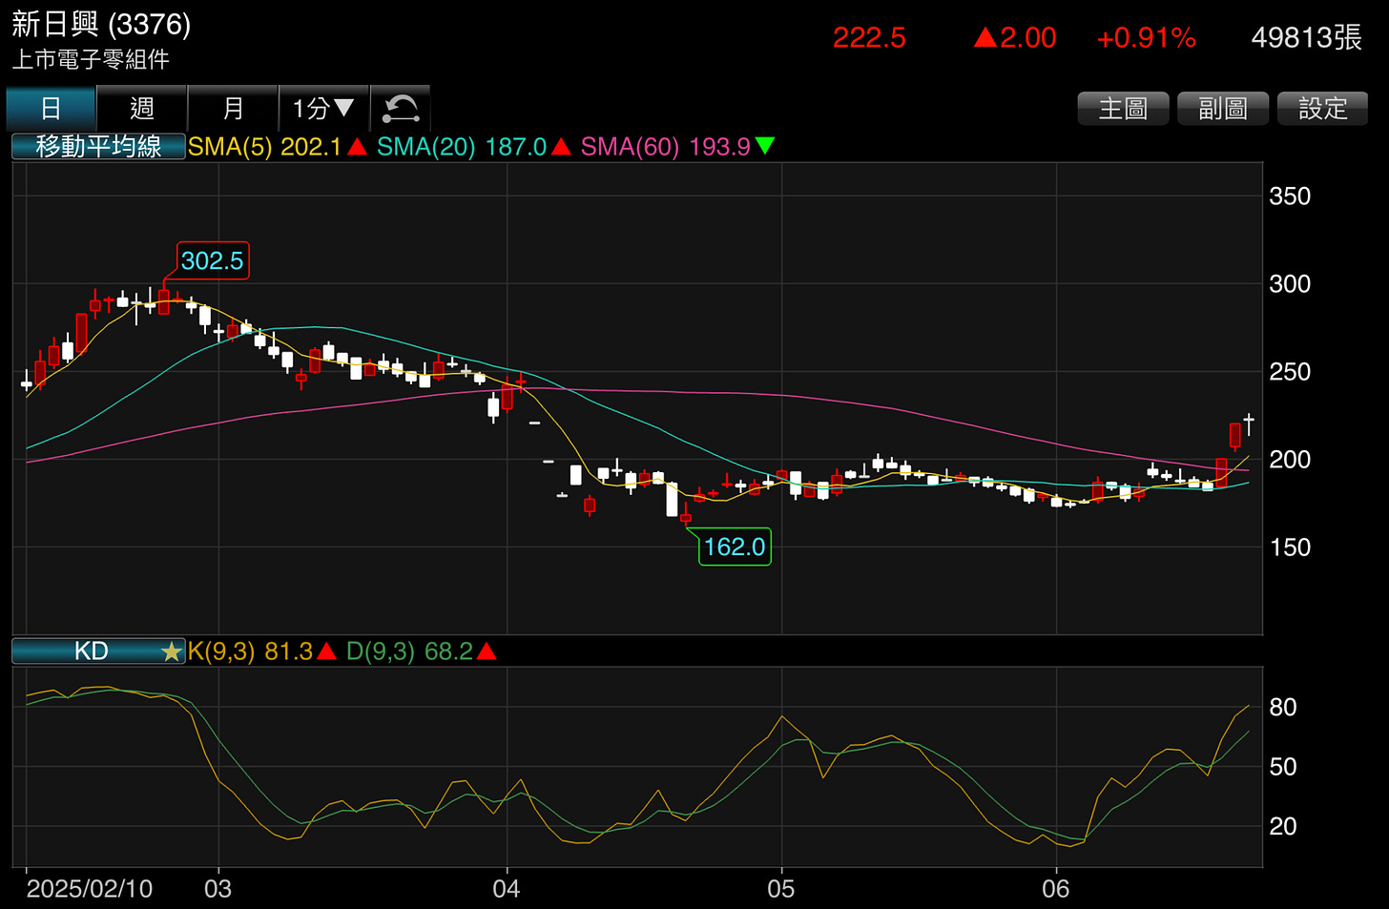Click the 上市電子零組件 category text
The height and width of the screenshot is (909, 1389).
[x=91, y=59]
